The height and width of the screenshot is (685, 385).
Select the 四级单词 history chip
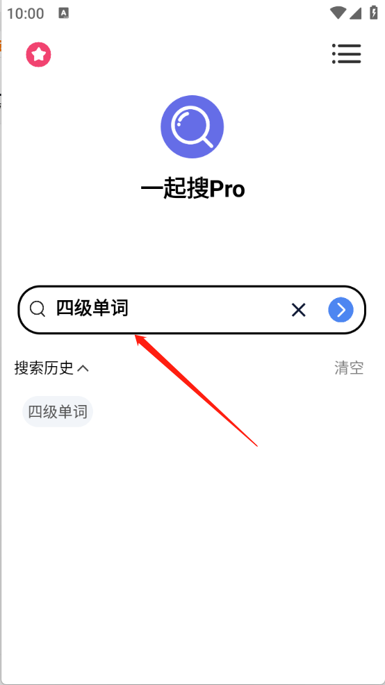[58, 411]
